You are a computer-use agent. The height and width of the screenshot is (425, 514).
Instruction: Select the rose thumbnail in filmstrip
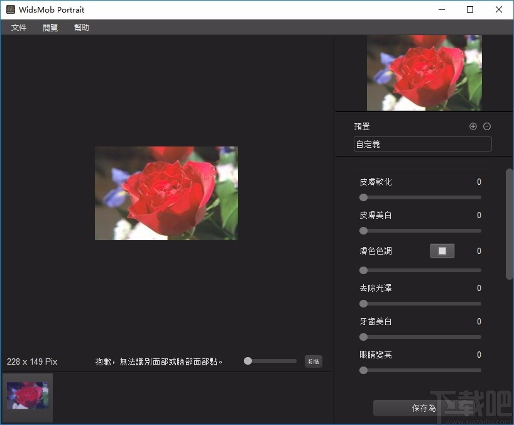(28, 395)
